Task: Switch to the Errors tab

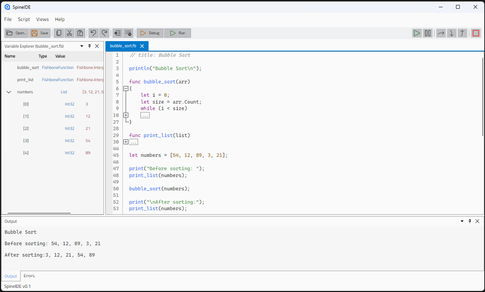Action: (x=29, y=276)
